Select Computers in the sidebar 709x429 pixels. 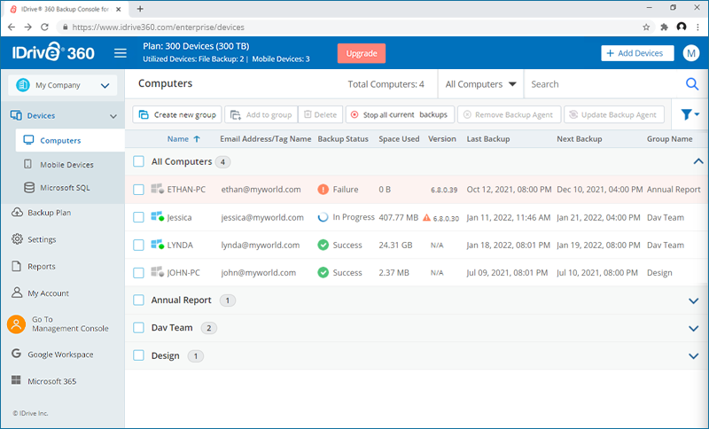[70, 140]
